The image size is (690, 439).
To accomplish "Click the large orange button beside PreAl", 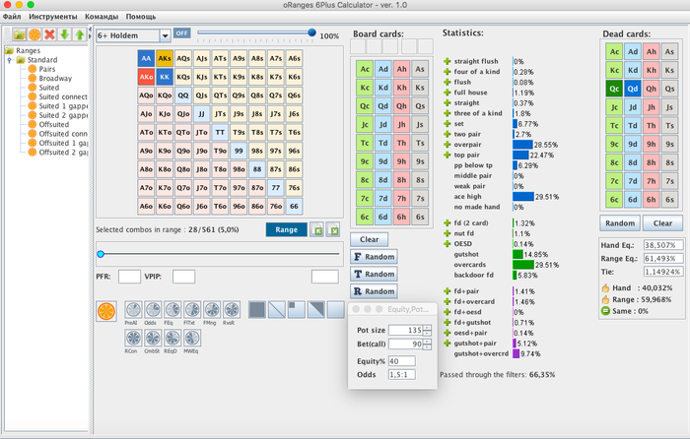I will tap(106, 311).
